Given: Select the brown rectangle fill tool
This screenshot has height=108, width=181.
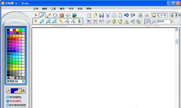Looking at the screenshot, I should pyautogui.click(x=62, y=16).
